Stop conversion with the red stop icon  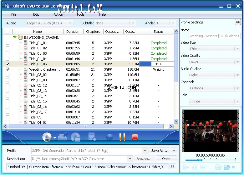[x=135, y=137]
